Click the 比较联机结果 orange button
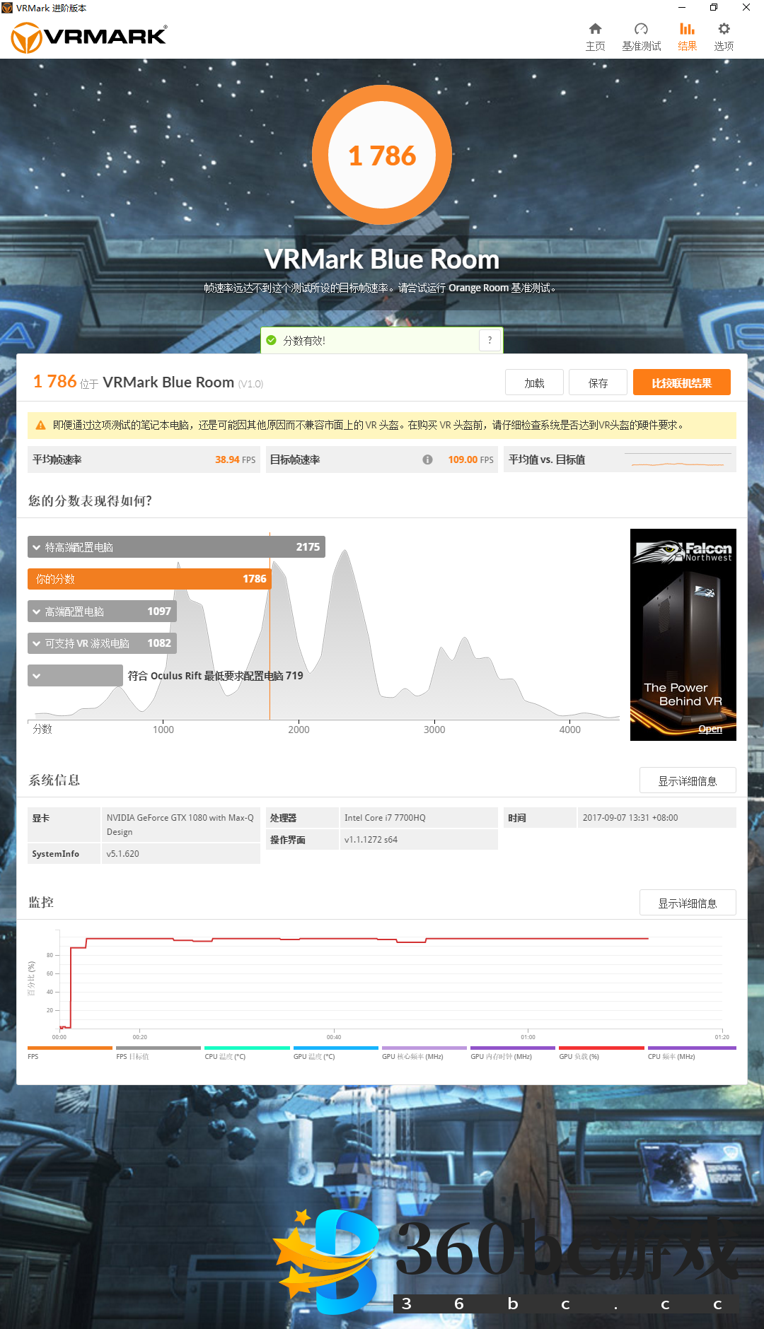Image resolution: width=764 pixels, height=1329 pixels. 681,383
